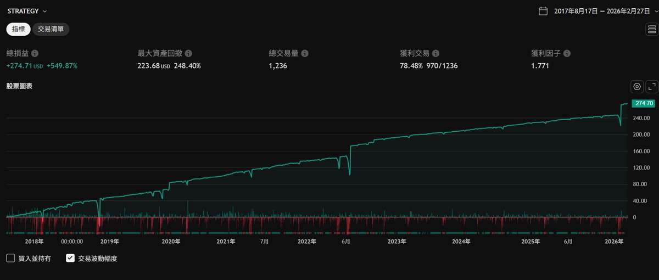Click the 股票圖表 chart heading

19,86
